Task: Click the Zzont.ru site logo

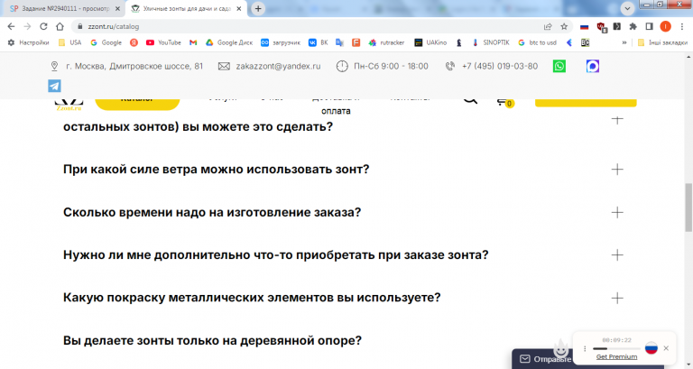Action: (69, 106)
